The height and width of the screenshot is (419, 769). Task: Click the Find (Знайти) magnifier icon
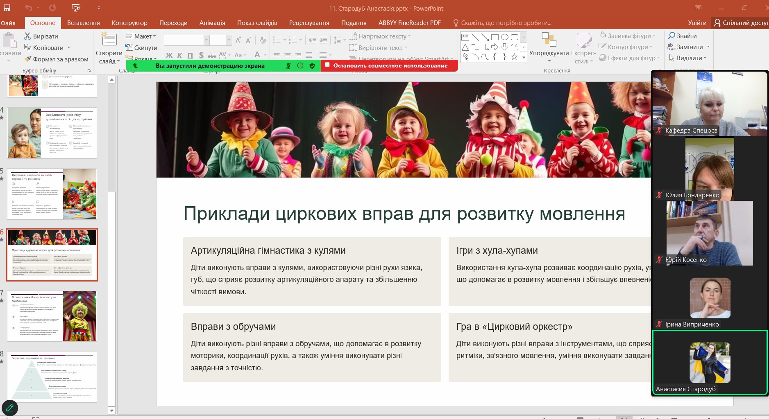[671, 36]
